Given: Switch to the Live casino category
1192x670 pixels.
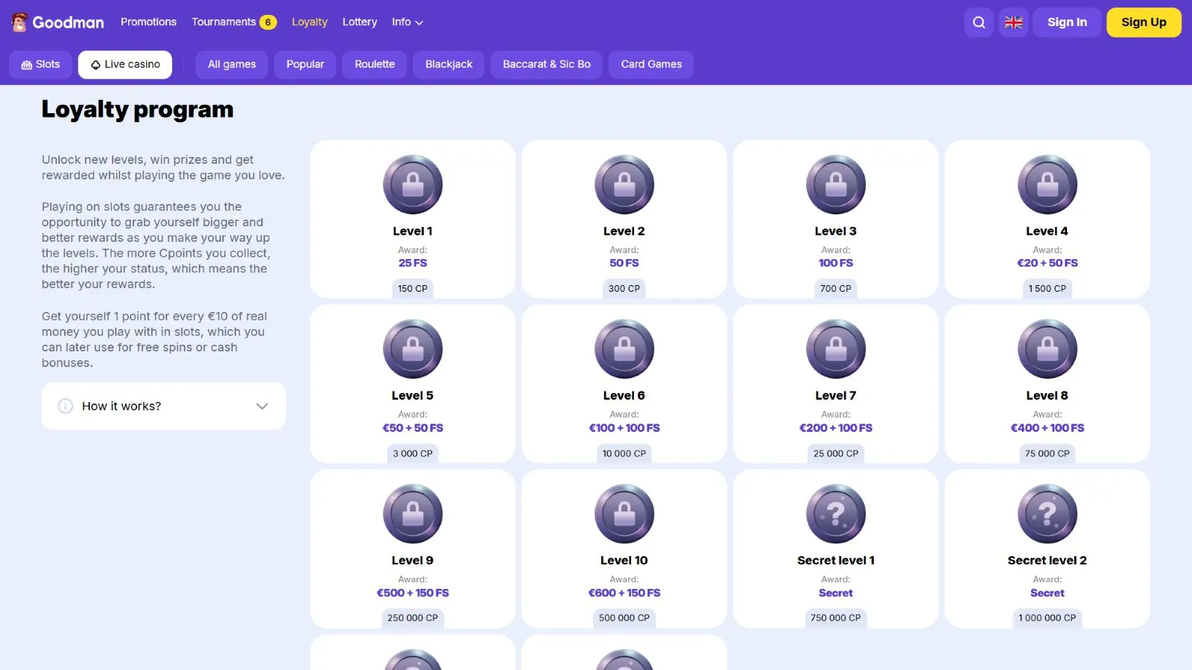Looking at the screenshot, I should click(x=125, y=65).
